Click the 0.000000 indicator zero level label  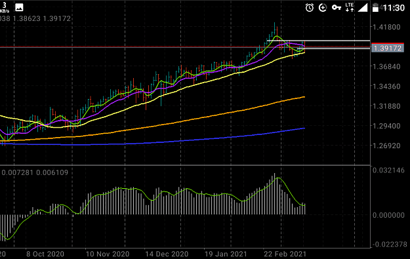(388, 215)
